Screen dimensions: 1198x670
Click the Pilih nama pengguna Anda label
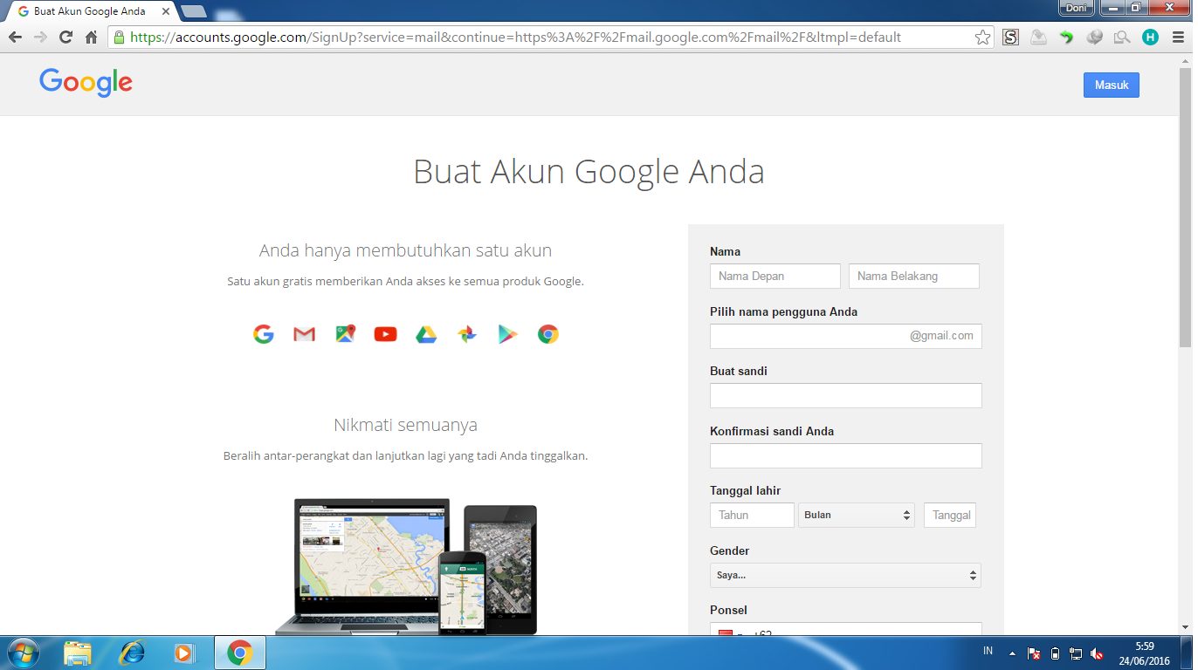783,311
